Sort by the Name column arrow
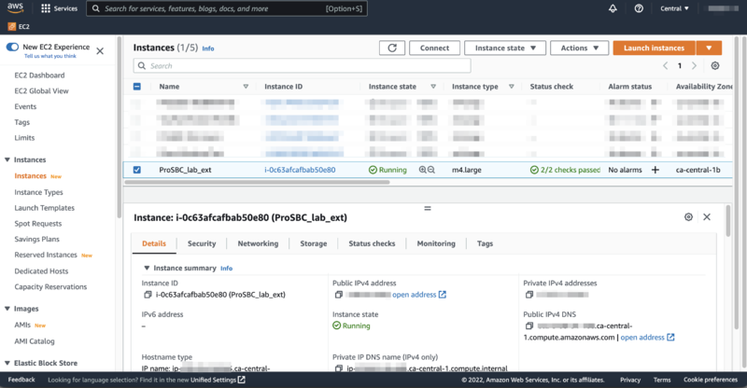Image resolution: width=747 pixels, height=388 pixels. pyautogui.click(x=246, y=86)
